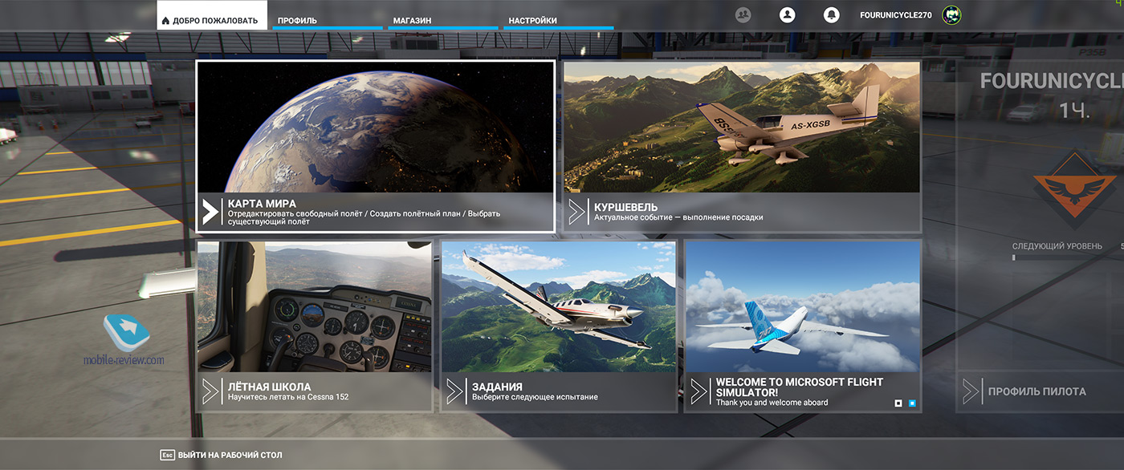Click the chevron beside Welcome to Microsoft Flight Simulator
Viewport: 1124px width, 470px height.
(x=698, y=391)
